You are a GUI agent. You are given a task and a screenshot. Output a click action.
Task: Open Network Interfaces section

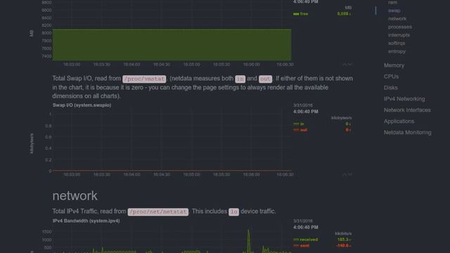407,110
